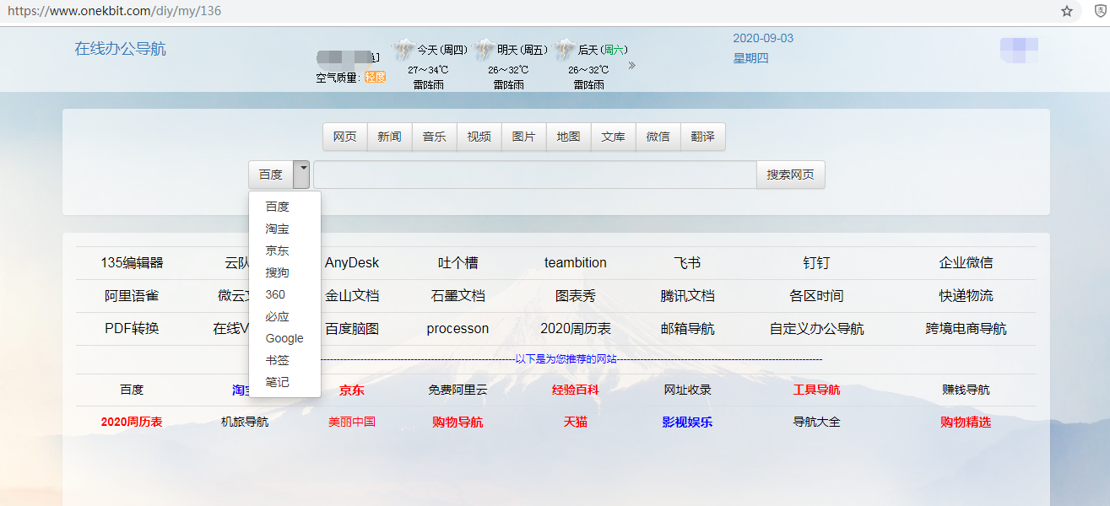Image resolution: width=1110 pixels, height=506 pixels.
Task: Switch to the 图片 search tab
Action: click(x=523, y=137)
